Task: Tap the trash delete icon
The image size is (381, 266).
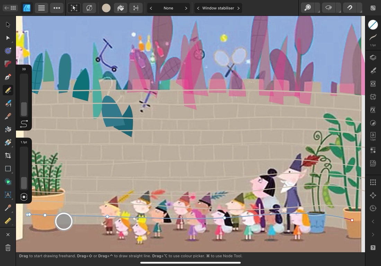Action: pyautogui.click(x=8, y=248)
